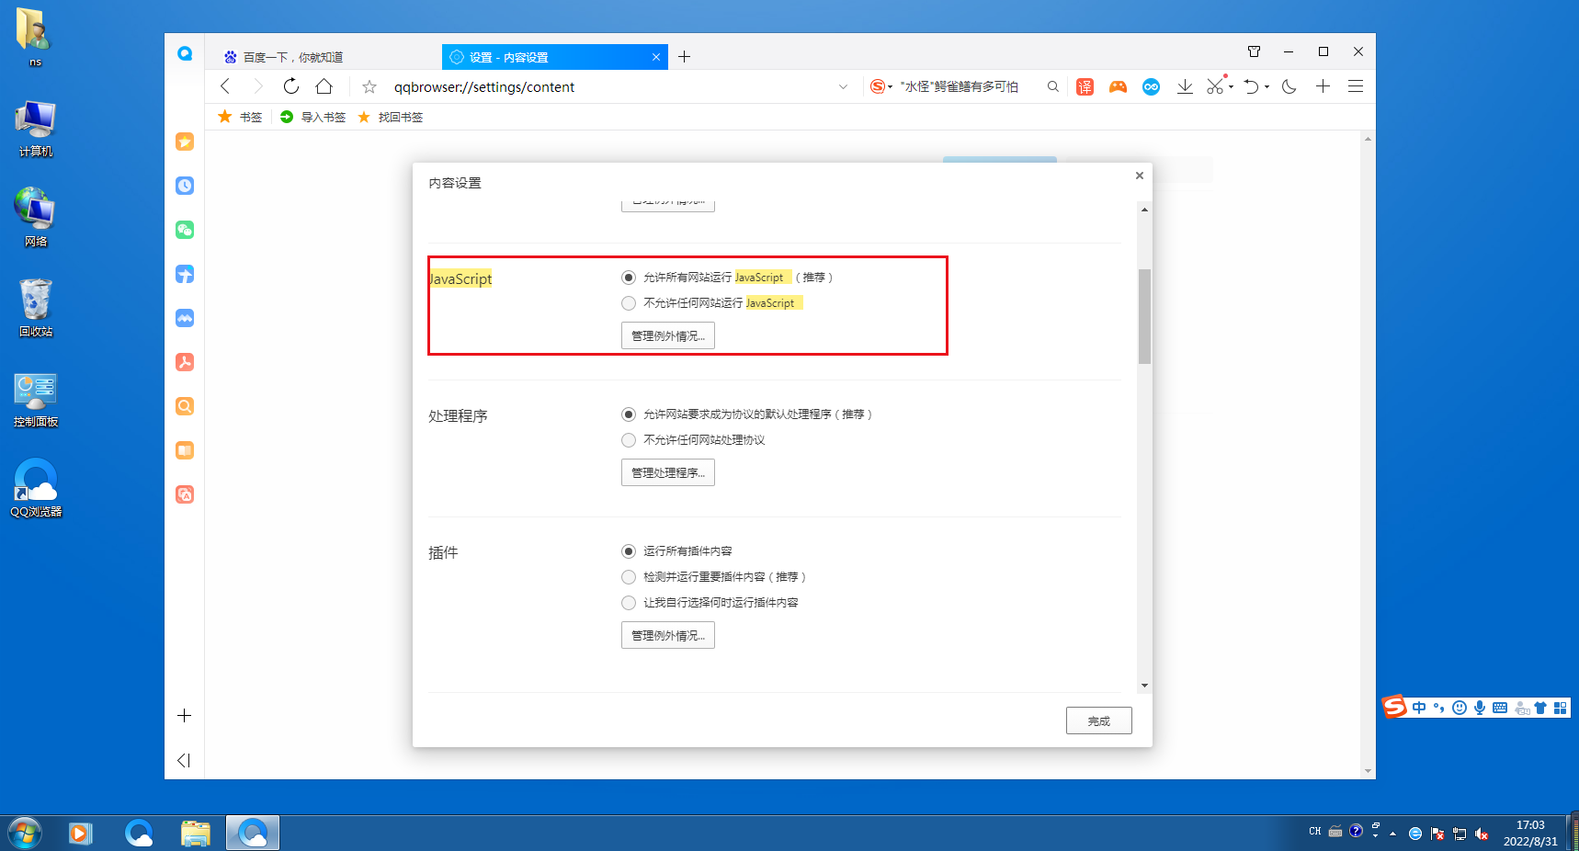The image size is (1579, 851).
Task: Select 检测并运行重要插件内容 option
Action: pos(629,577)
